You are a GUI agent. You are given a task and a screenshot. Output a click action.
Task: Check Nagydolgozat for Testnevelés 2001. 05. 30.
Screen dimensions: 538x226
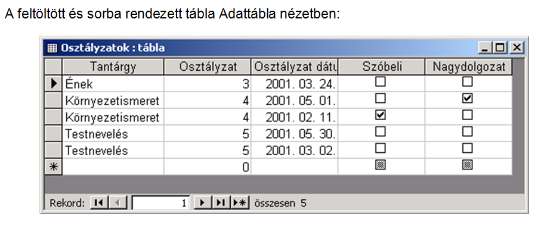coord(467,132)
